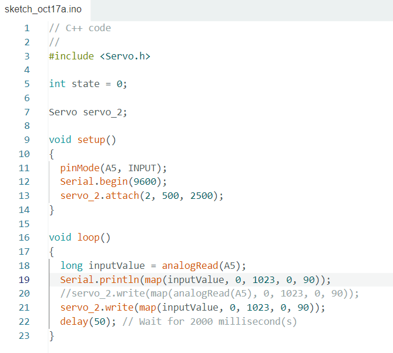Click void setup function header
Image resolution: width=393 pixels, height=353 pixels.
[82, 140]
